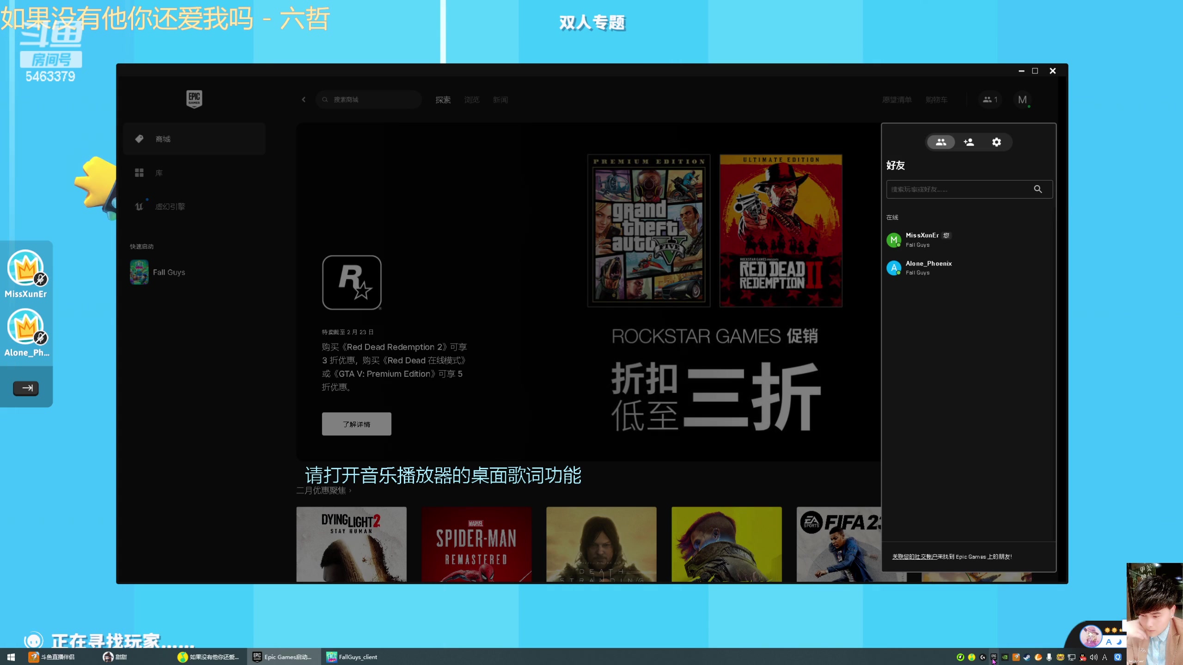Open Cyberpunk yellow game tile
This screenshot has width=1183, height=665.
726,544
